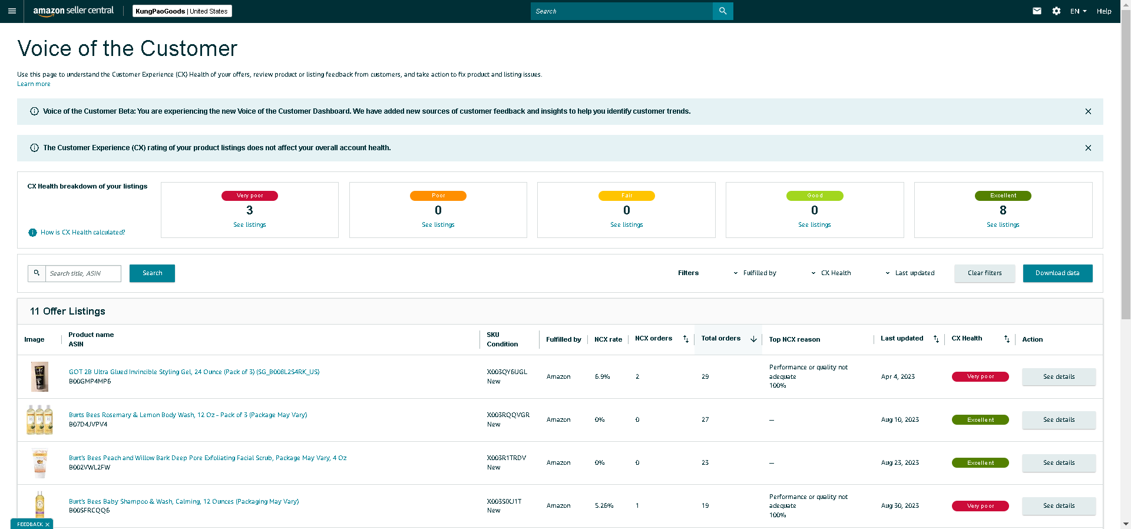Click the magnifier icon in listing search
Screen dimensions: 1131x529
click(37, 273)
